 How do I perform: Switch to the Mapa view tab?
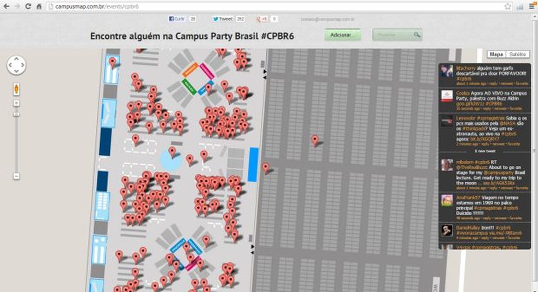[x=496, y=54]
